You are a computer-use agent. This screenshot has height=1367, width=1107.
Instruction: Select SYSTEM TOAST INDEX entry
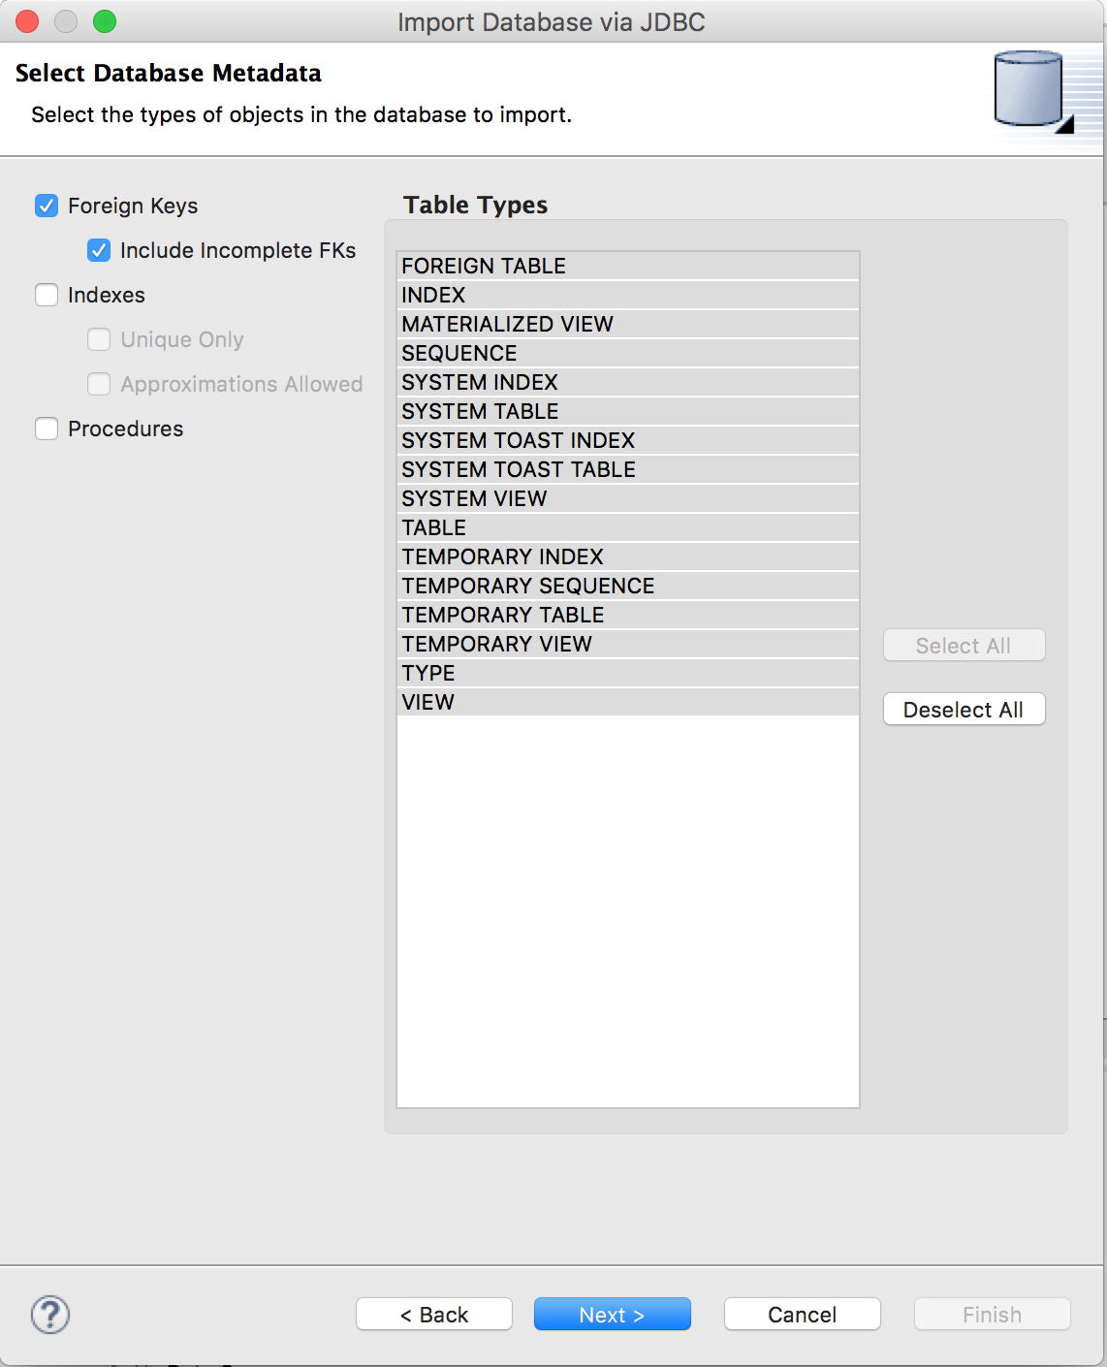tap(518, 440)
